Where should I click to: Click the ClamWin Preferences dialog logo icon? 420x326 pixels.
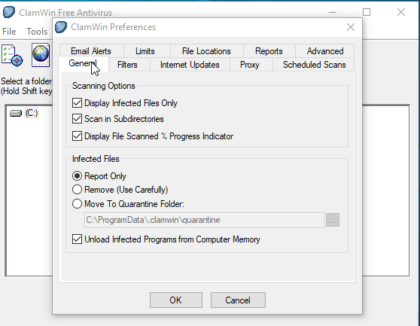pos(61,27)
